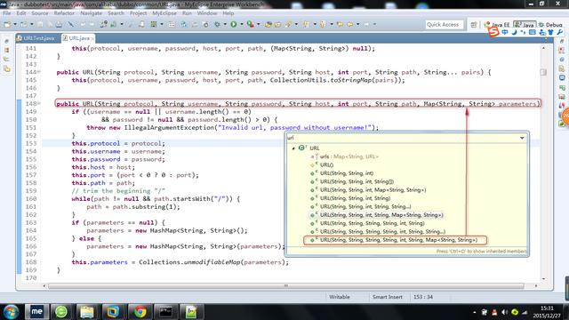Click the Save icon in toolbar

40,24
